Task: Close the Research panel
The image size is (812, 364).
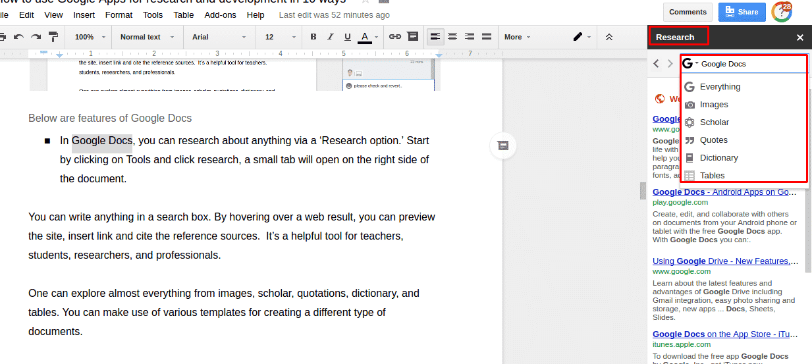Action: 800,38
